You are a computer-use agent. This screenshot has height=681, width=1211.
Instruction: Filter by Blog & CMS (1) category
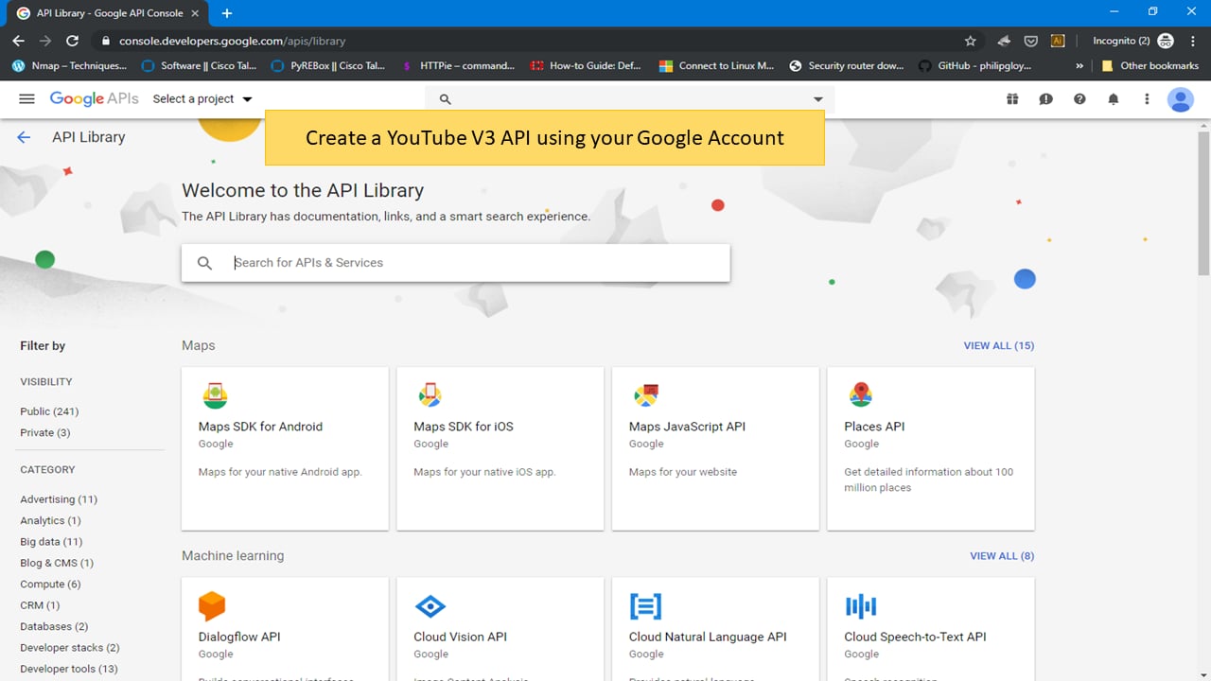(x=57, y=563)
